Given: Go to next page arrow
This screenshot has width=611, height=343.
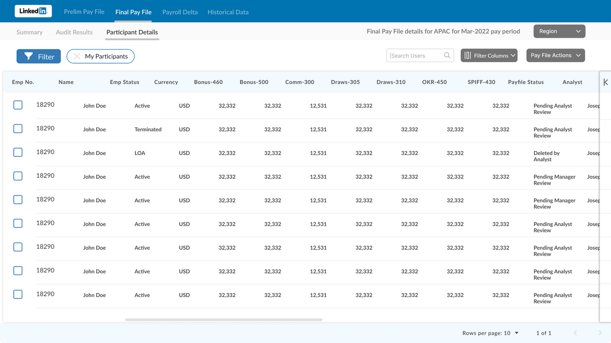Looking at the screenshot, I should (600, 333).
